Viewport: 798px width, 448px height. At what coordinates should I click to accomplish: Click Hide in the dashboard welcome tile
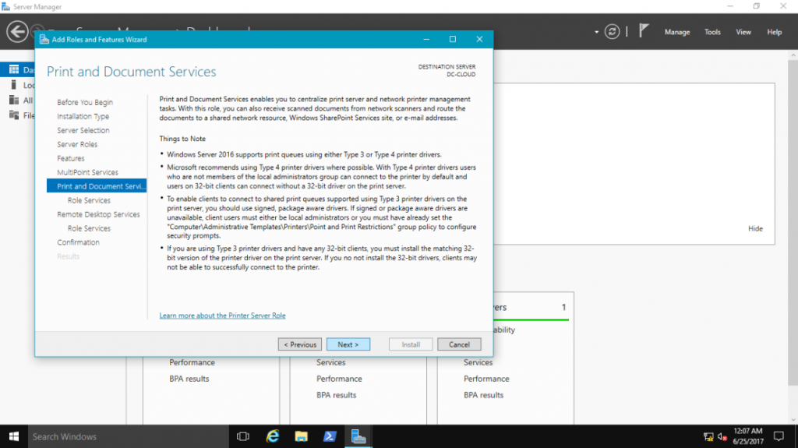click(755, 228)
